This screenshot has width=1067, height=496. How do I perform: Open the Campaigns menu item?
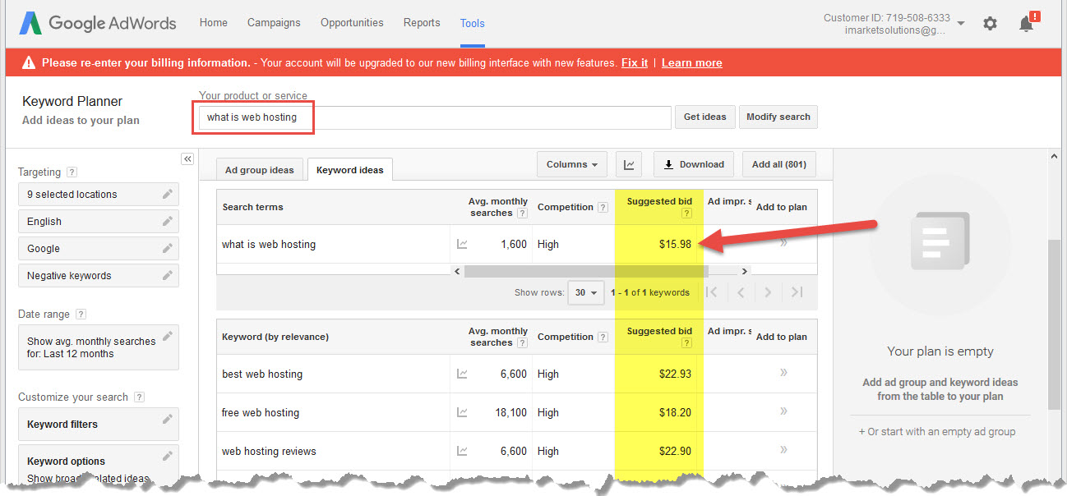pyautogui.click(x=274, y=23)
